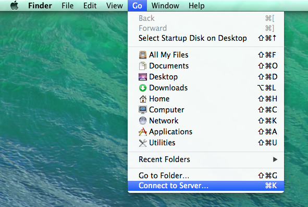Click the Computer monitor icon
This screenshot has height=207, width=308.
(x=143, y=110)
